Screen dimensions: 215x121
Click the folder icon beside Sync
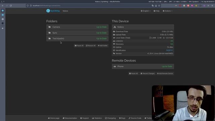click(x=49, y=33)
